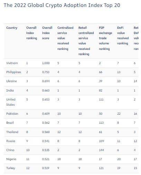Click the Ukraine country cell
The height and width of the screenshot is (175, 141).
tap(11, 81)
